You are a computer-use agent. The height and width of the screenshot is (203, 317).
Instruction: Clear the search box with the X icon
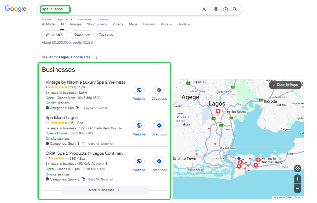204,9
